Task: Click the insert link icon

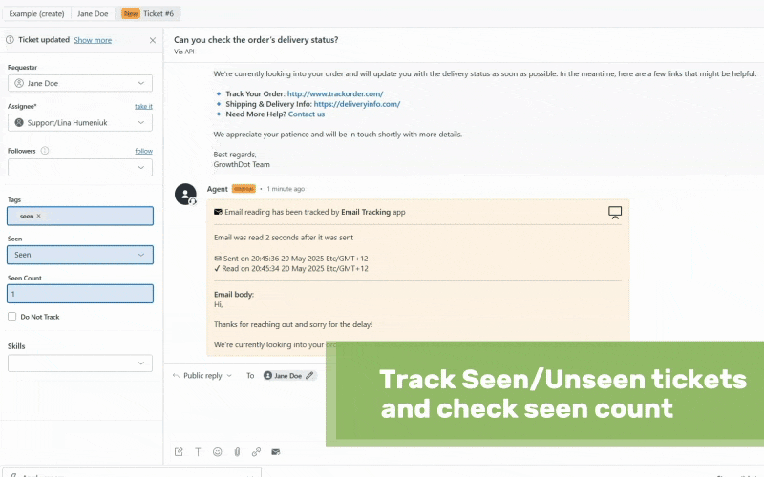Action: tap(256, 452)
